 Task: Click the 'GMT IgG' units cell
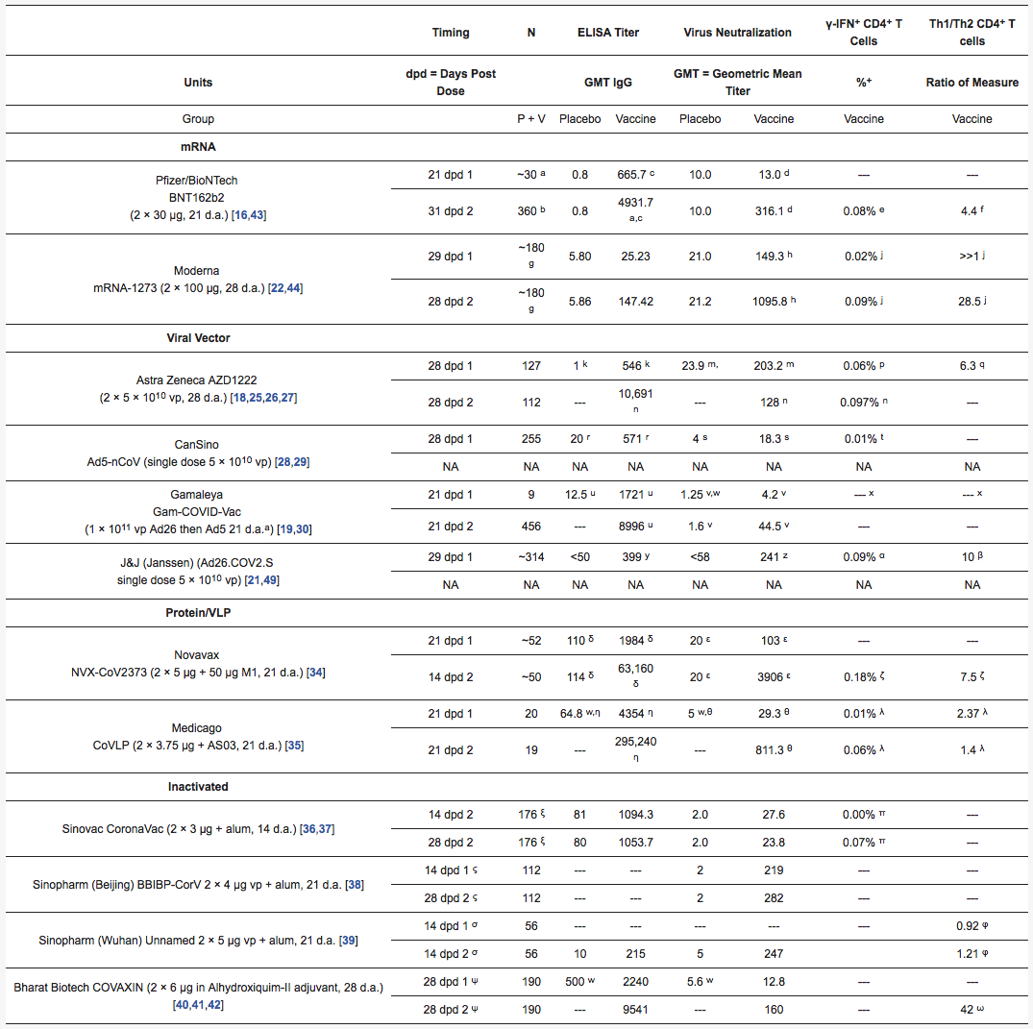coord(608,83)
